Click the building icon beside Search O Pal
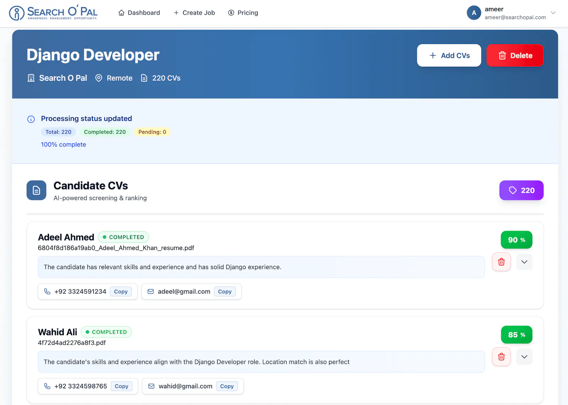568x405 pixels. (31, 78)
